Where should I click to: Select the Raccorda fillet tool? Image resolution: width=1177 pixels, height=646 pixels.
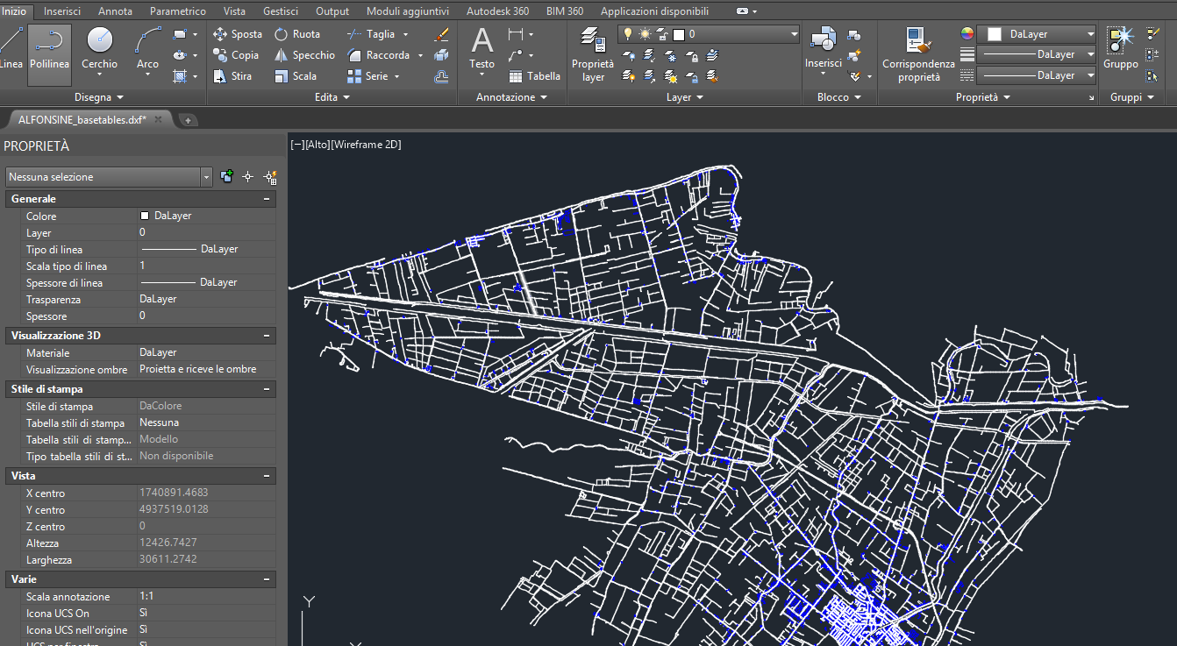(x=379, y=55)
